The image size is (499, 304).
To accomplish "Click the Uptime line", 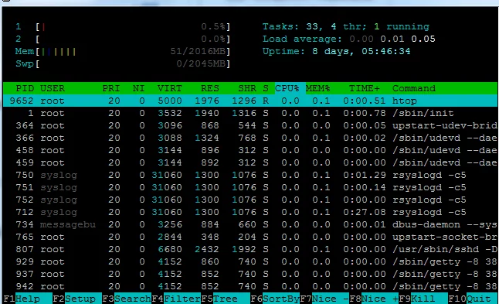I will pos(336,51).
